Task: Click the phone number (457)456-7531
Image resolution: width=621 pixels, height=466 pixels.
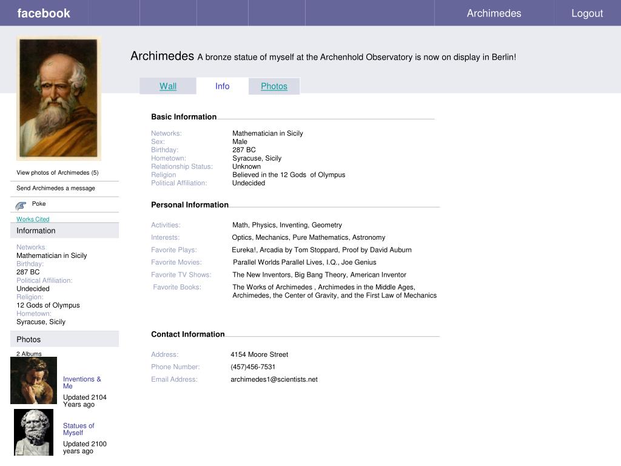Action: tap(253, 367)
